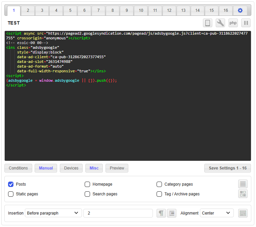Select block tab 16
The width and height of the screenshot is (256, 227).
click(x=226, y=11)
